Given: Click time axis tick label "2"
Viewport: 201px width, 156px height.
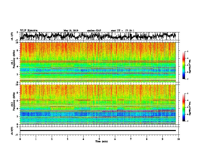Looking at the screenshot, I should [52, 139].
